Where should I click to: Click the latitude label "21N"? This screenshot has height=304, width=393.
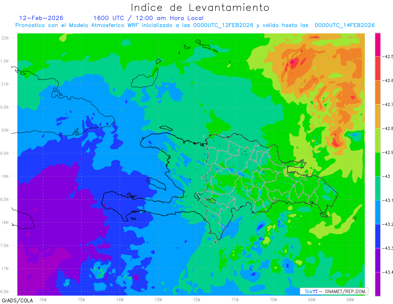[x=5, y=84]
